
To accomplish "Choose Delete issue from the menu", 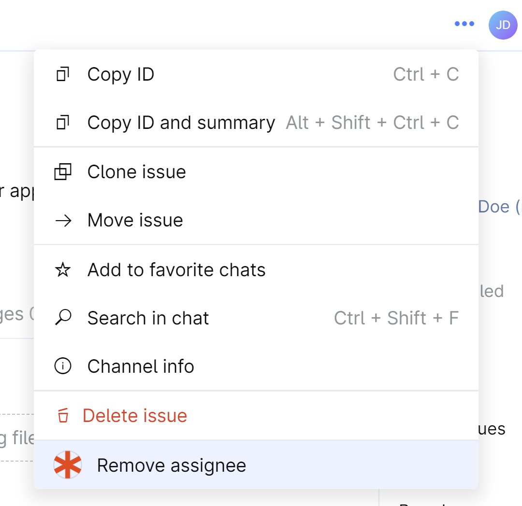I will 135,415.
